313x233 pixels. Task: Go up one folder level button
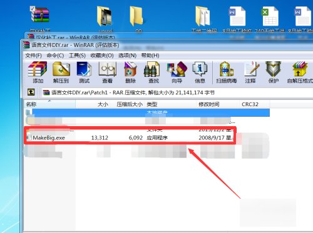pos(31,92)
